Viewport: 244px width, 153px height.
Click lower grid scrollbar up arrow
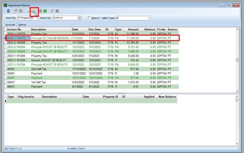click(237, 96)
